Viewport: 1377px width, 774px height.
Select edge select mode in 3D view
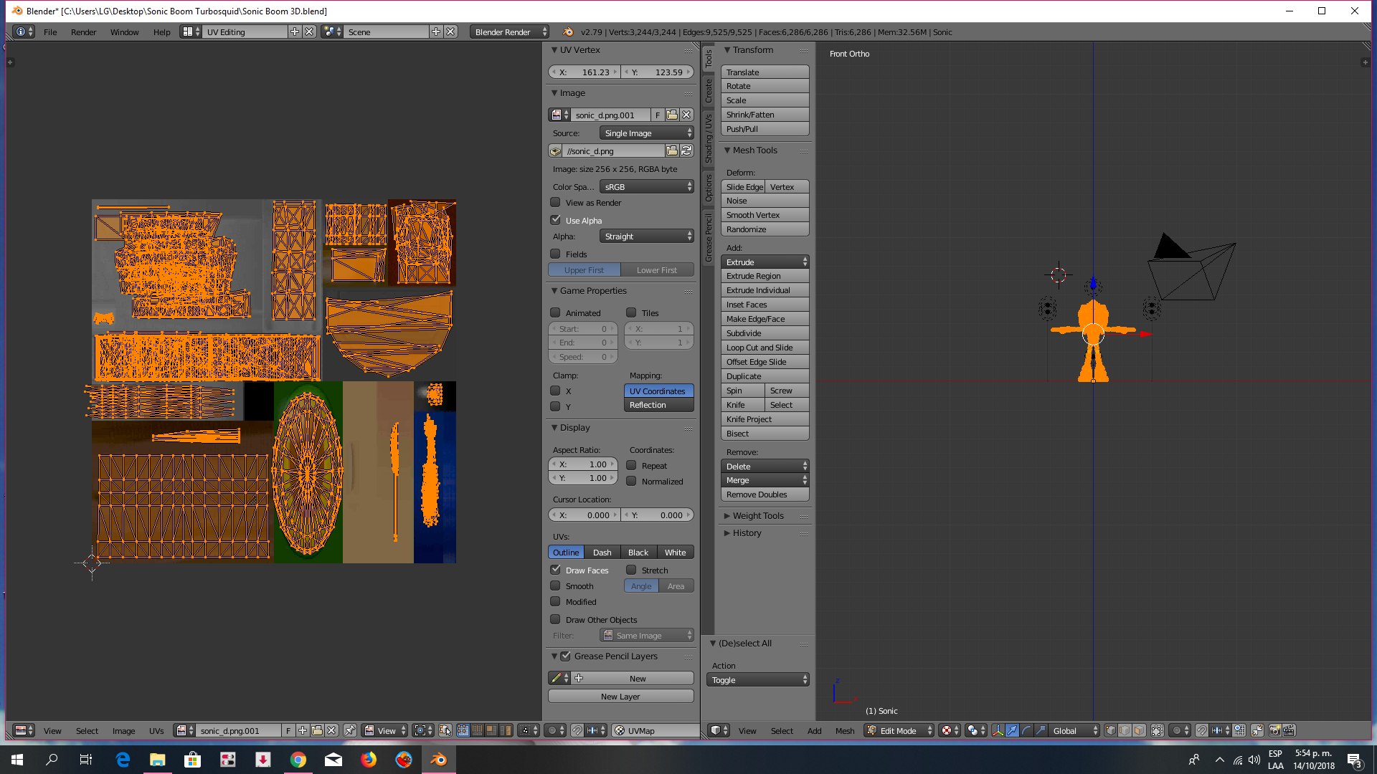[x=1125, y=730]
